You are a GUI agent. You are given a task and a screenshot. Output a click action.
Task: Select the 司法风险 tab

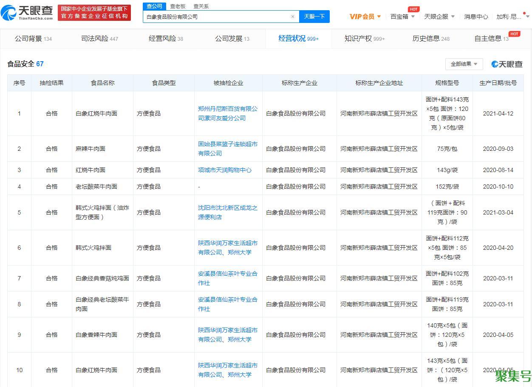click(95, 38)
